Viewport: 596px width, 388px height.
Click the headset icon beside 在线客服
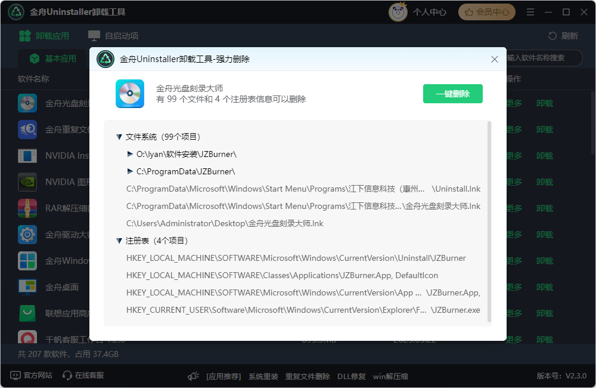pos(67,375)
